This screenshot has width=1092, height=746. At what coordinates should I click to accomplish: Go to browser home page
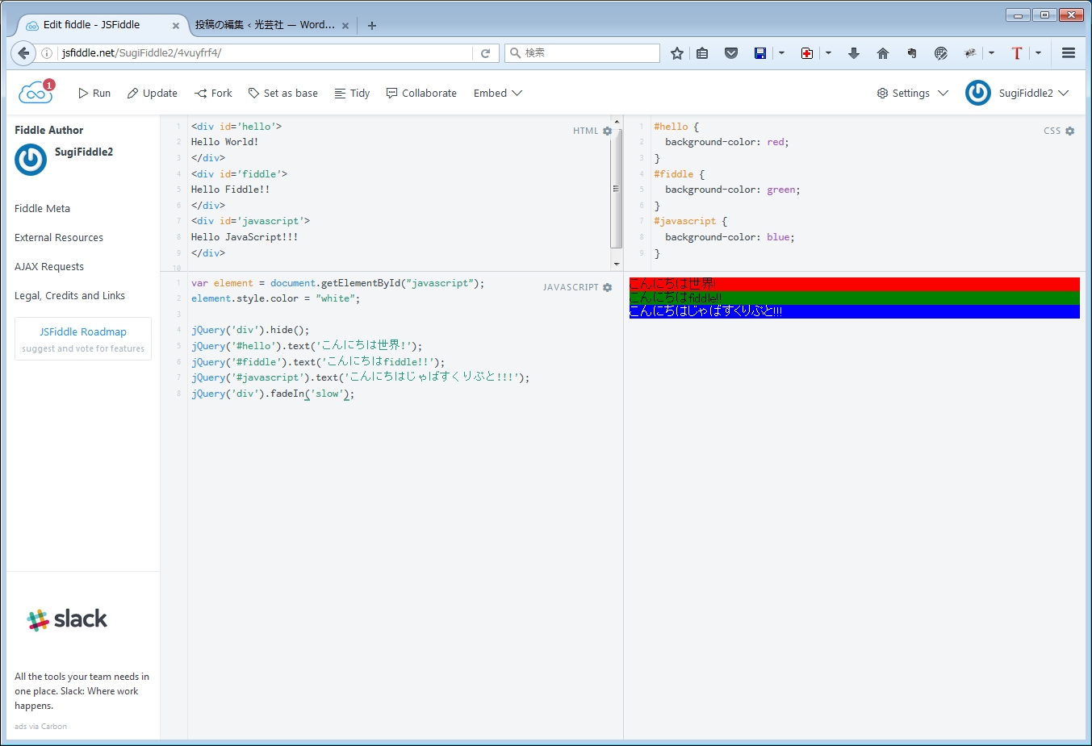tap(882, 53)
